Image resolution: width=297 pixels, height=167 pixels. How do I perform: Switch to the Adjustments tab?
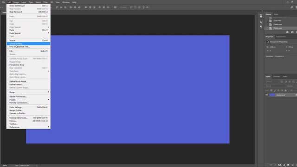click(281, 37)
